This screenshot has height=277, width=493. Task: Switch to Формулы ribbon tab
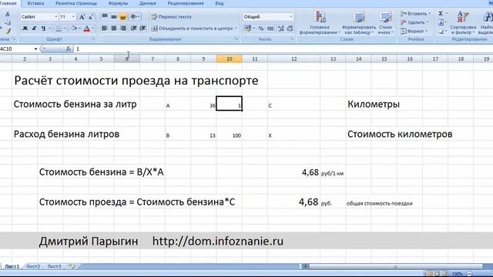118,3
